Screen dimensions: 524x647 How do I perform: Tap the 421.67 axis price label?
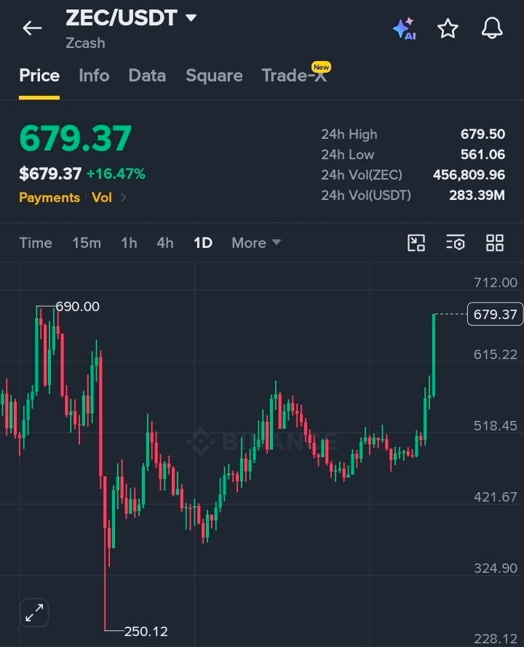pos(496,497)
